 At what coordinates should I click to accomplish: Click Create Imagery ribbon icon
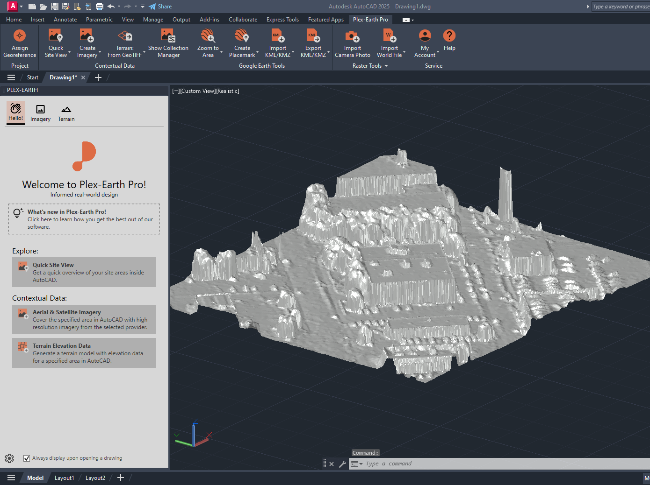tap(87, 36)
